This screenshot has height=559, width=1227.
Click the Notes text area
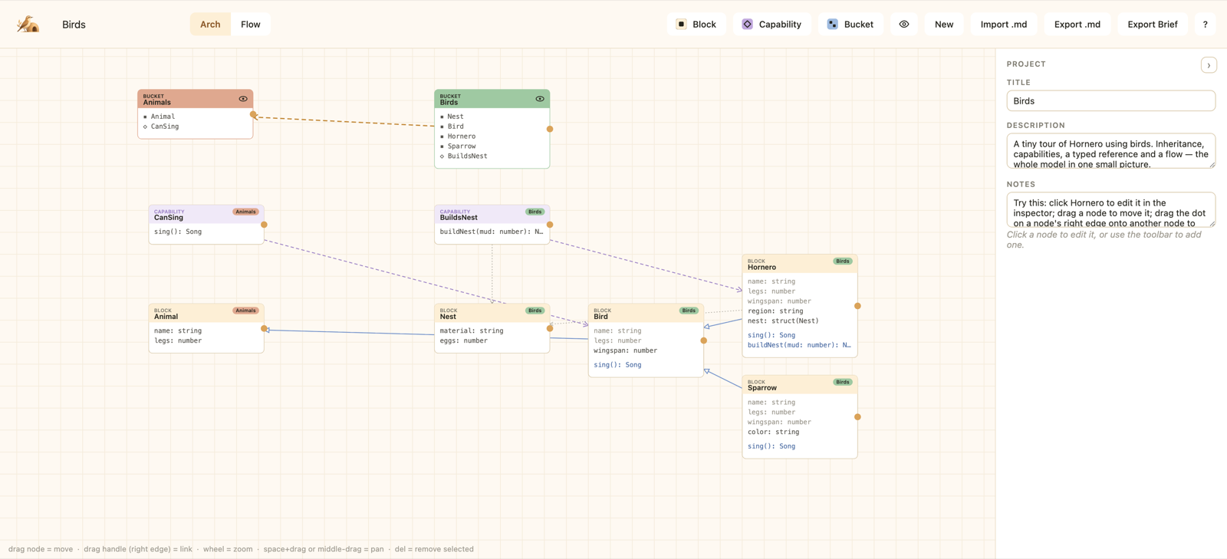1110,209
